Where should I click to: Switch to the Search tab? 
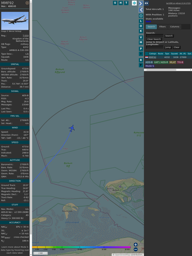[x=151, y=27]
